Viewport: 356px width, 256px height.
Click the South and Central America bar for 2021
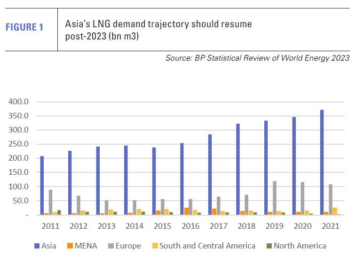pyautogui.click(x=334, y=211)
